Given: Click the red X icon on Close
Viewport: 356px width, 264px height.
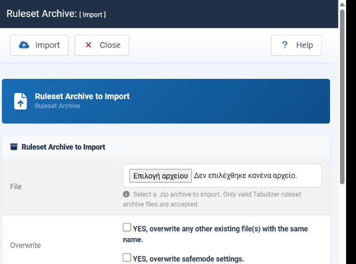Looking at the screenshot, I should (x=88, y=45).
